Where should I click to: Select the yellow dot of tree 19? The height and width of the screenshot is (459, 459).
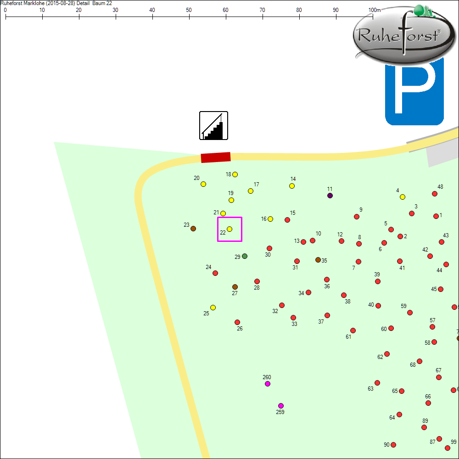point(231,200)
